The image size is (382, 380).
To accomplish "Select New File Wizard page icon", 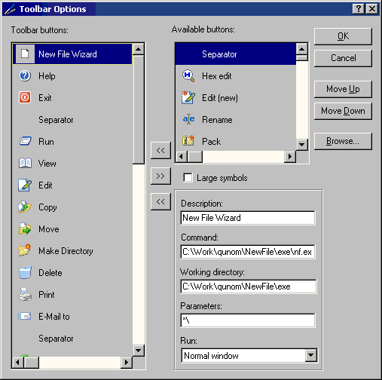I will (25, 54).
